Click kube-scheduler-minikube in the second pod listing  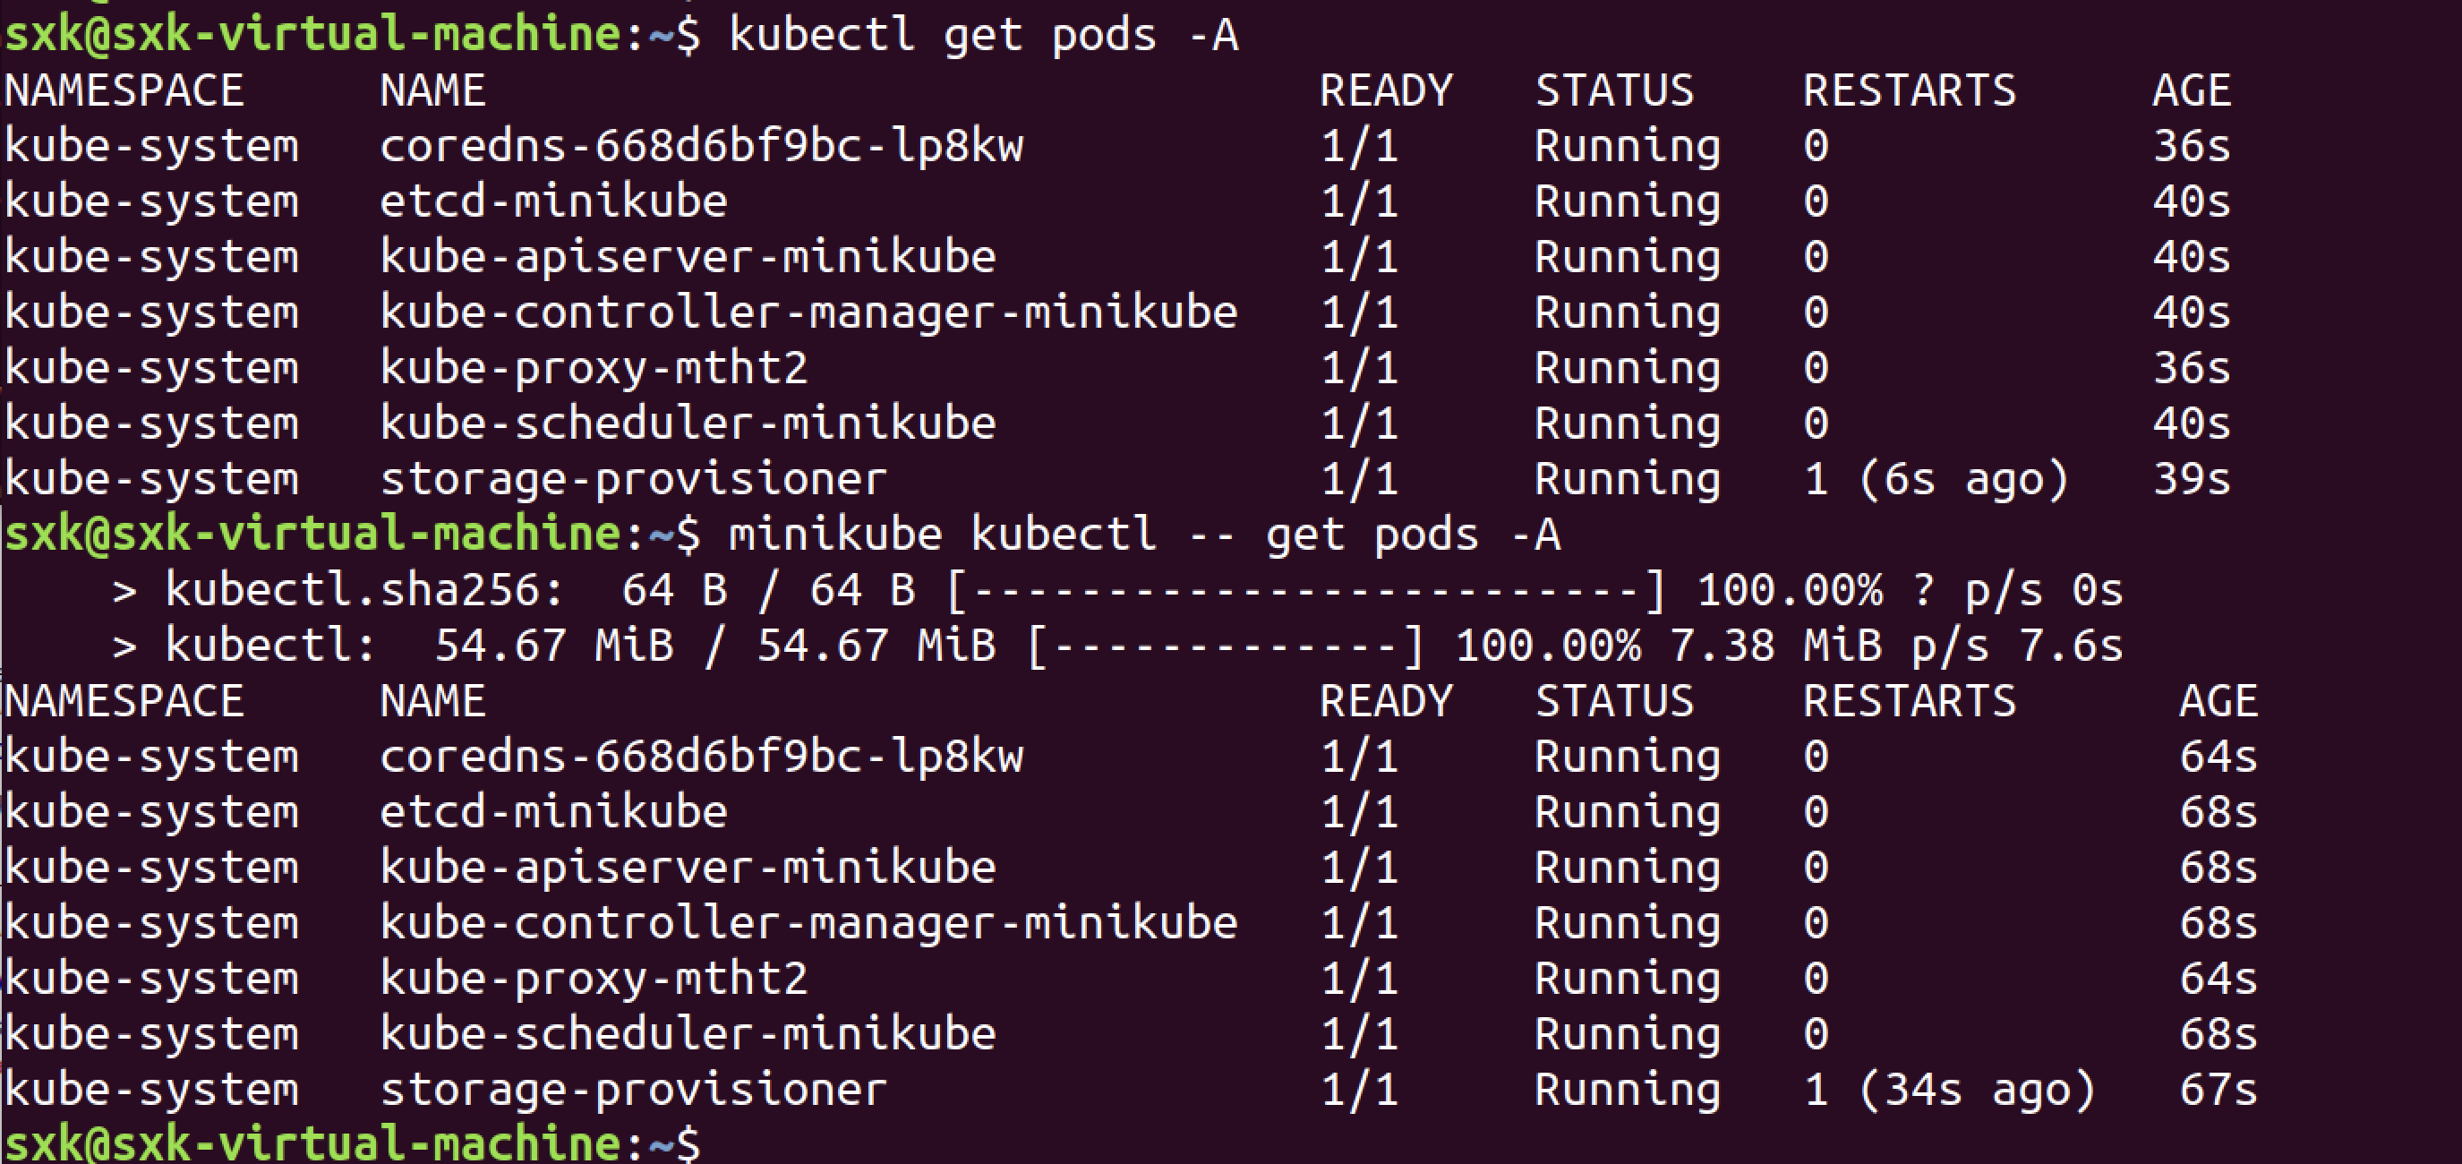point(688,1034)
